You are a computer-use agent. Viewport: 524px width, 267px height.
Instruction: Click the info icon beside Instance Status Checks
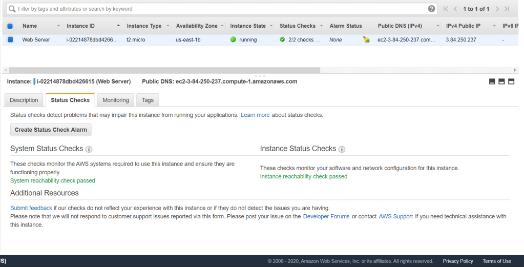(342, 149)
